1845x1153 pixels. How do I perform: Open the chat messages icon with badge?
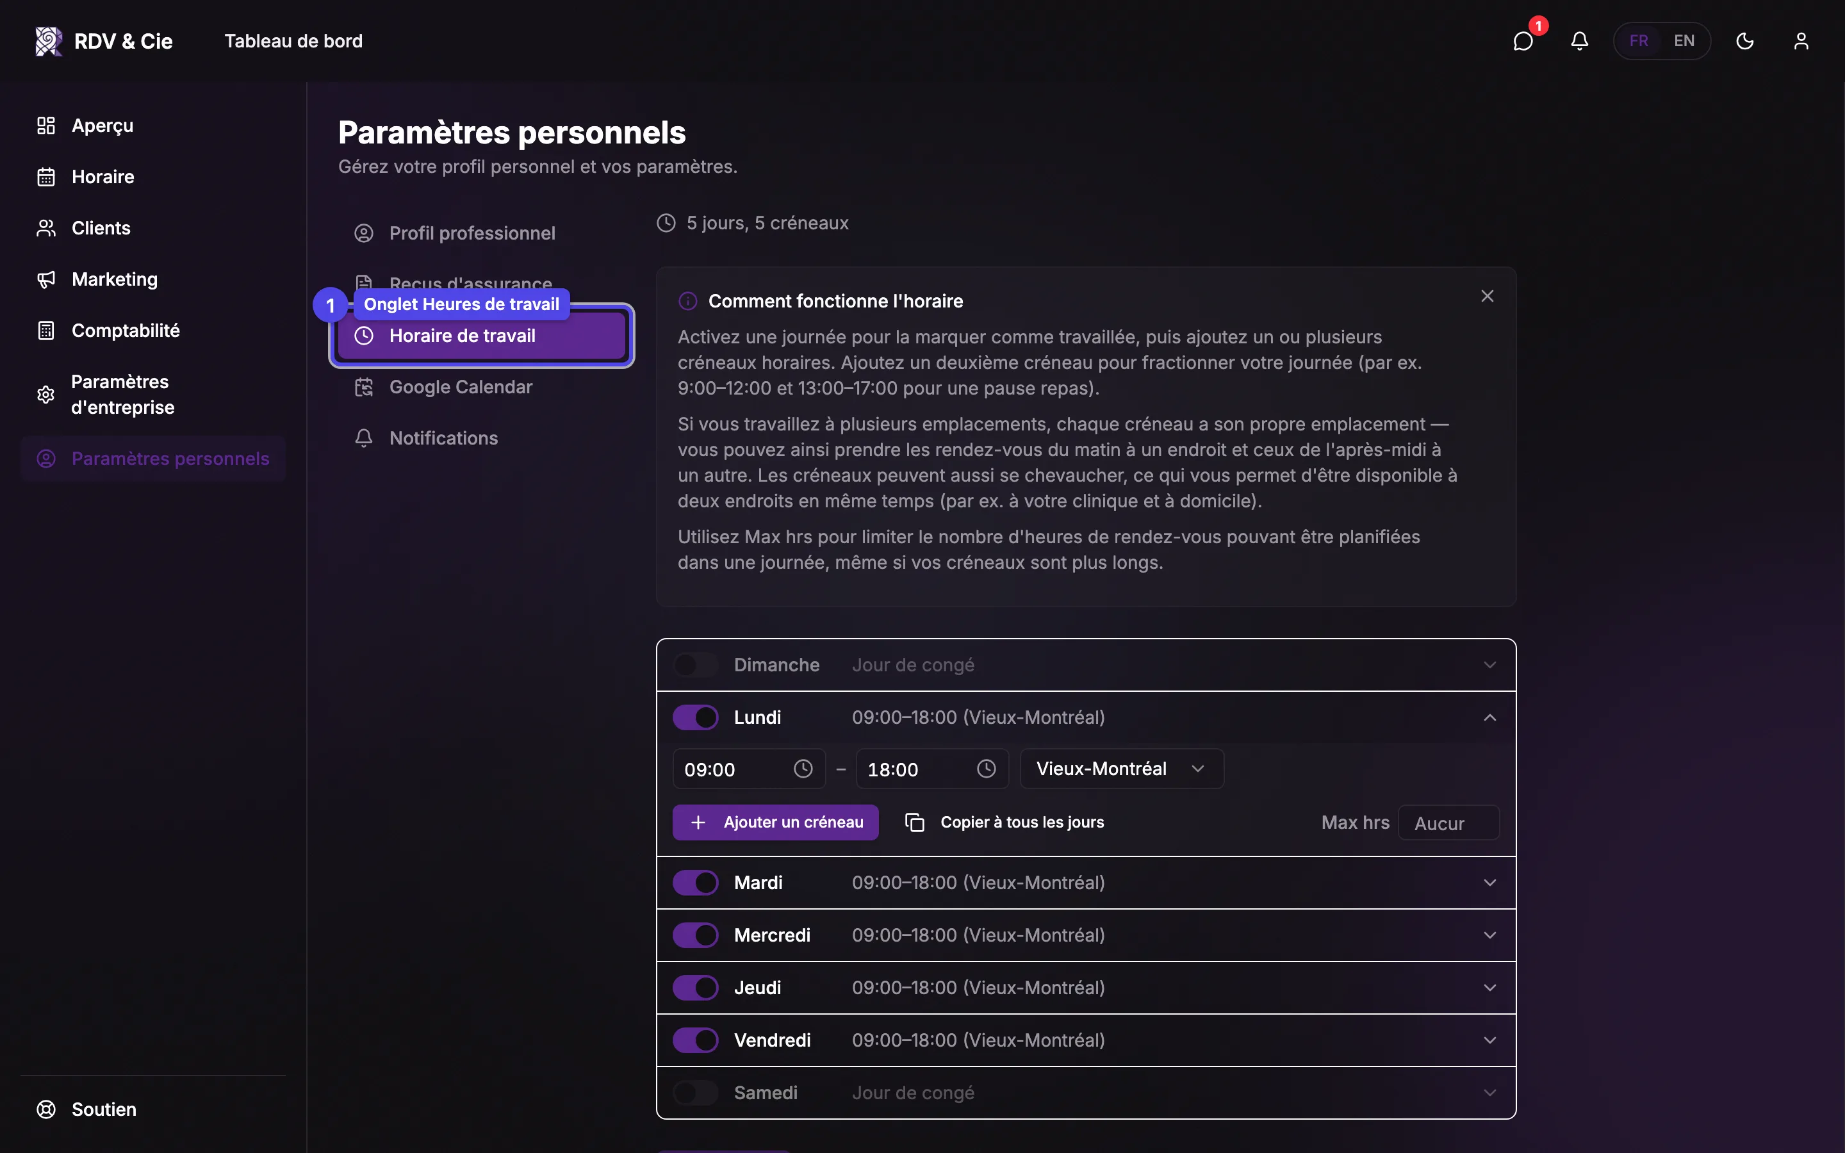point(1523,41)
